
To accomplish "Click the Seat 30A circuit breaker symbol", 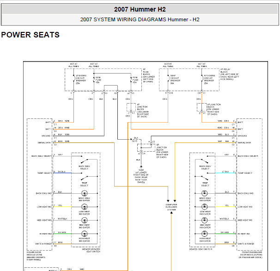I will pyautogui.click(x=166, y=79).
